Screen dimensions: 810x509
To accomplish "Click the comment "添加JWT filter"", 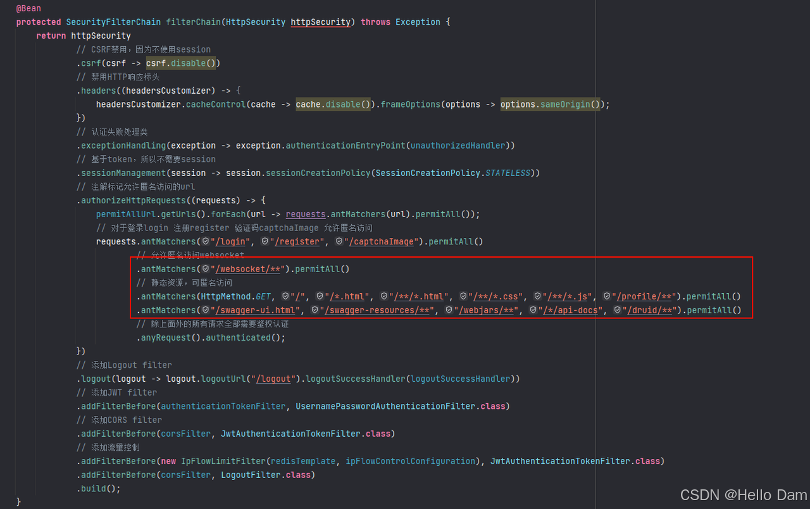I will coord(116,393).
